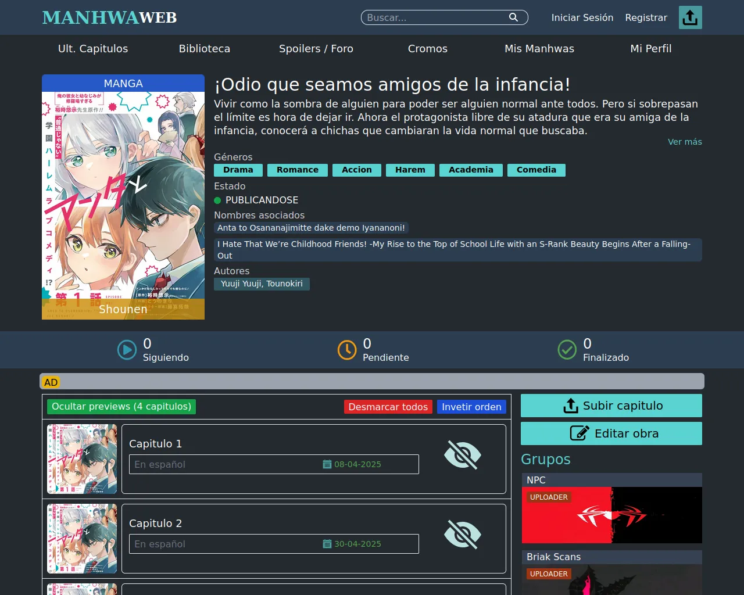744x595 pixels.
Task: Toggle the eye icon for Capitulo 2
Action: [x=463, y=535]
